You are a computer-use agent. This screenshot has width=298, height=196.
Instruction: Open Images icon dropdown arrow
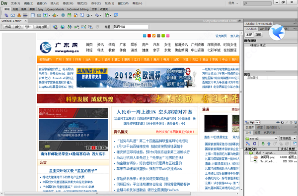click(49, 15)
